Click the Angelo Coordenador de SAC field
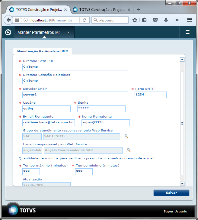Image resolution: width=198 pixels, height=220 pixels. pyautogui.click(x=83, y=150)
